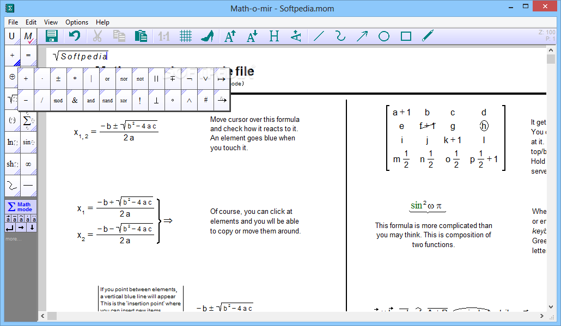
Task: Expand the sigma summation group
Action: 28,120
